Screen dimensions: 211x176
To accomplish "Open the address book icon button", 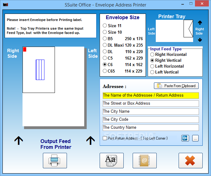I will [145, 160].
